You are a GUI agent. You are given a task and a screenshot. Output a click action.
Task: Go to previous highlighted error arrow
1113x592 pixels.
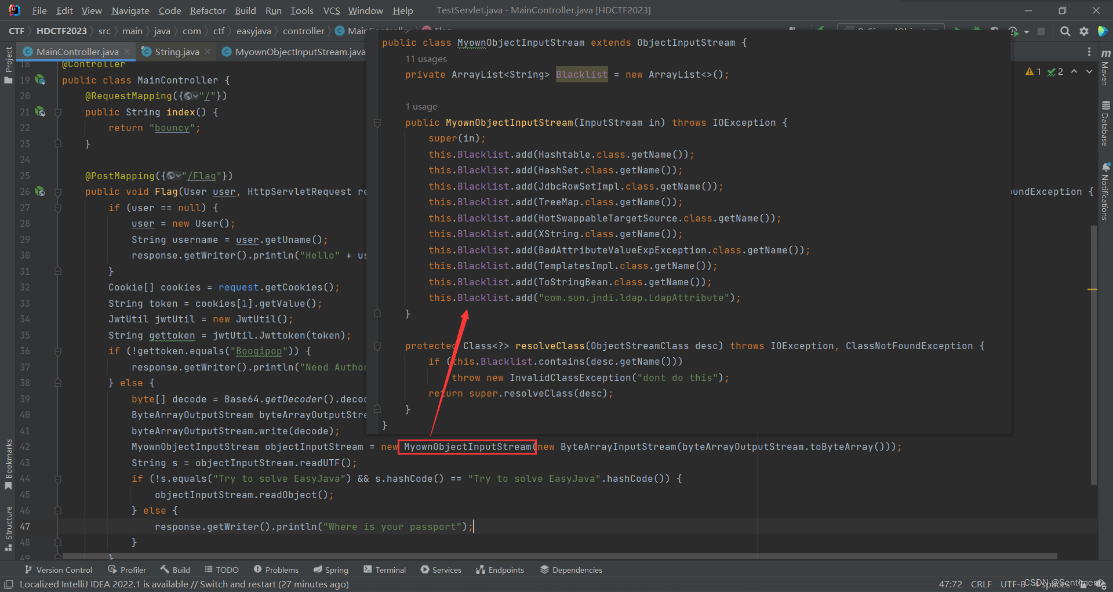tap(1074, 71)
